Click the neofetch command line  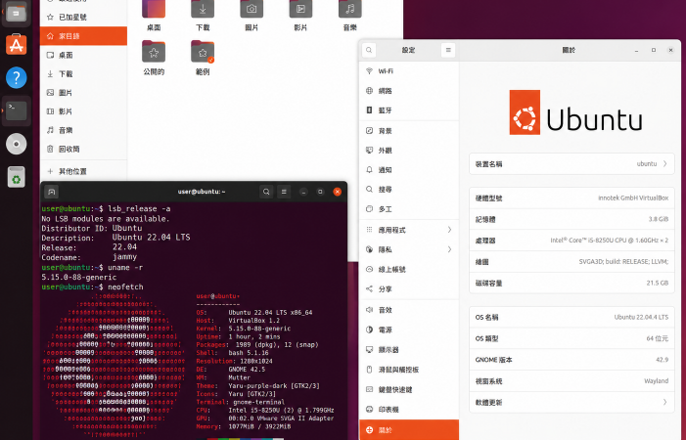point(92,286)
